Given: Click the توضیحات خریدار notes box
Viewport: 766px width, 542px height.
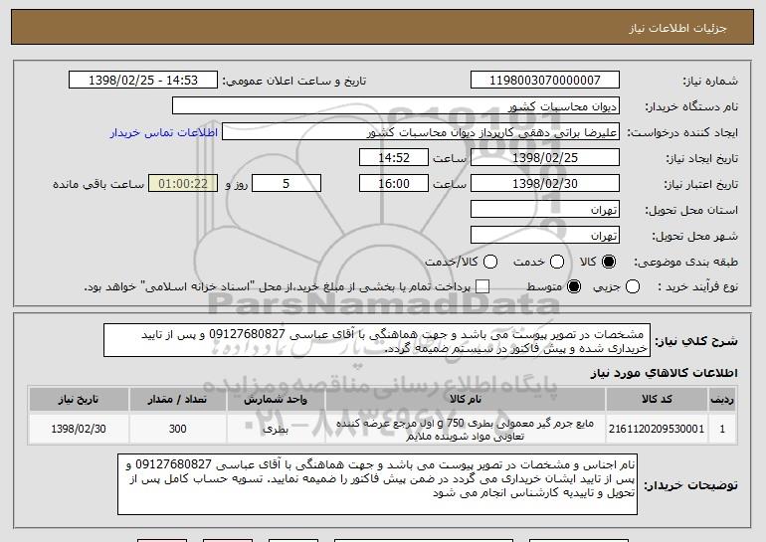Looking at the screenshot, I should 377,484.
